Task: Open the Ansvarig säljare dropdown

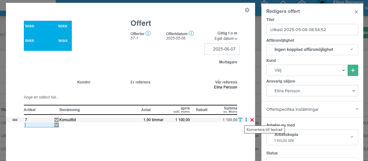Action: coord(312,91)
